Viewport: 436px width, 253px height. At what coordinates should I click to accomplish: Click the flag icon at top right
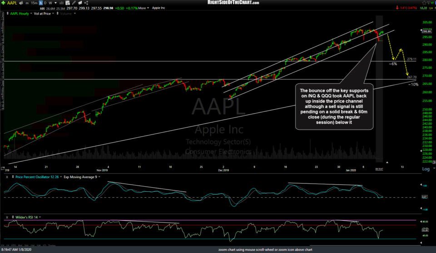(430, 3)
